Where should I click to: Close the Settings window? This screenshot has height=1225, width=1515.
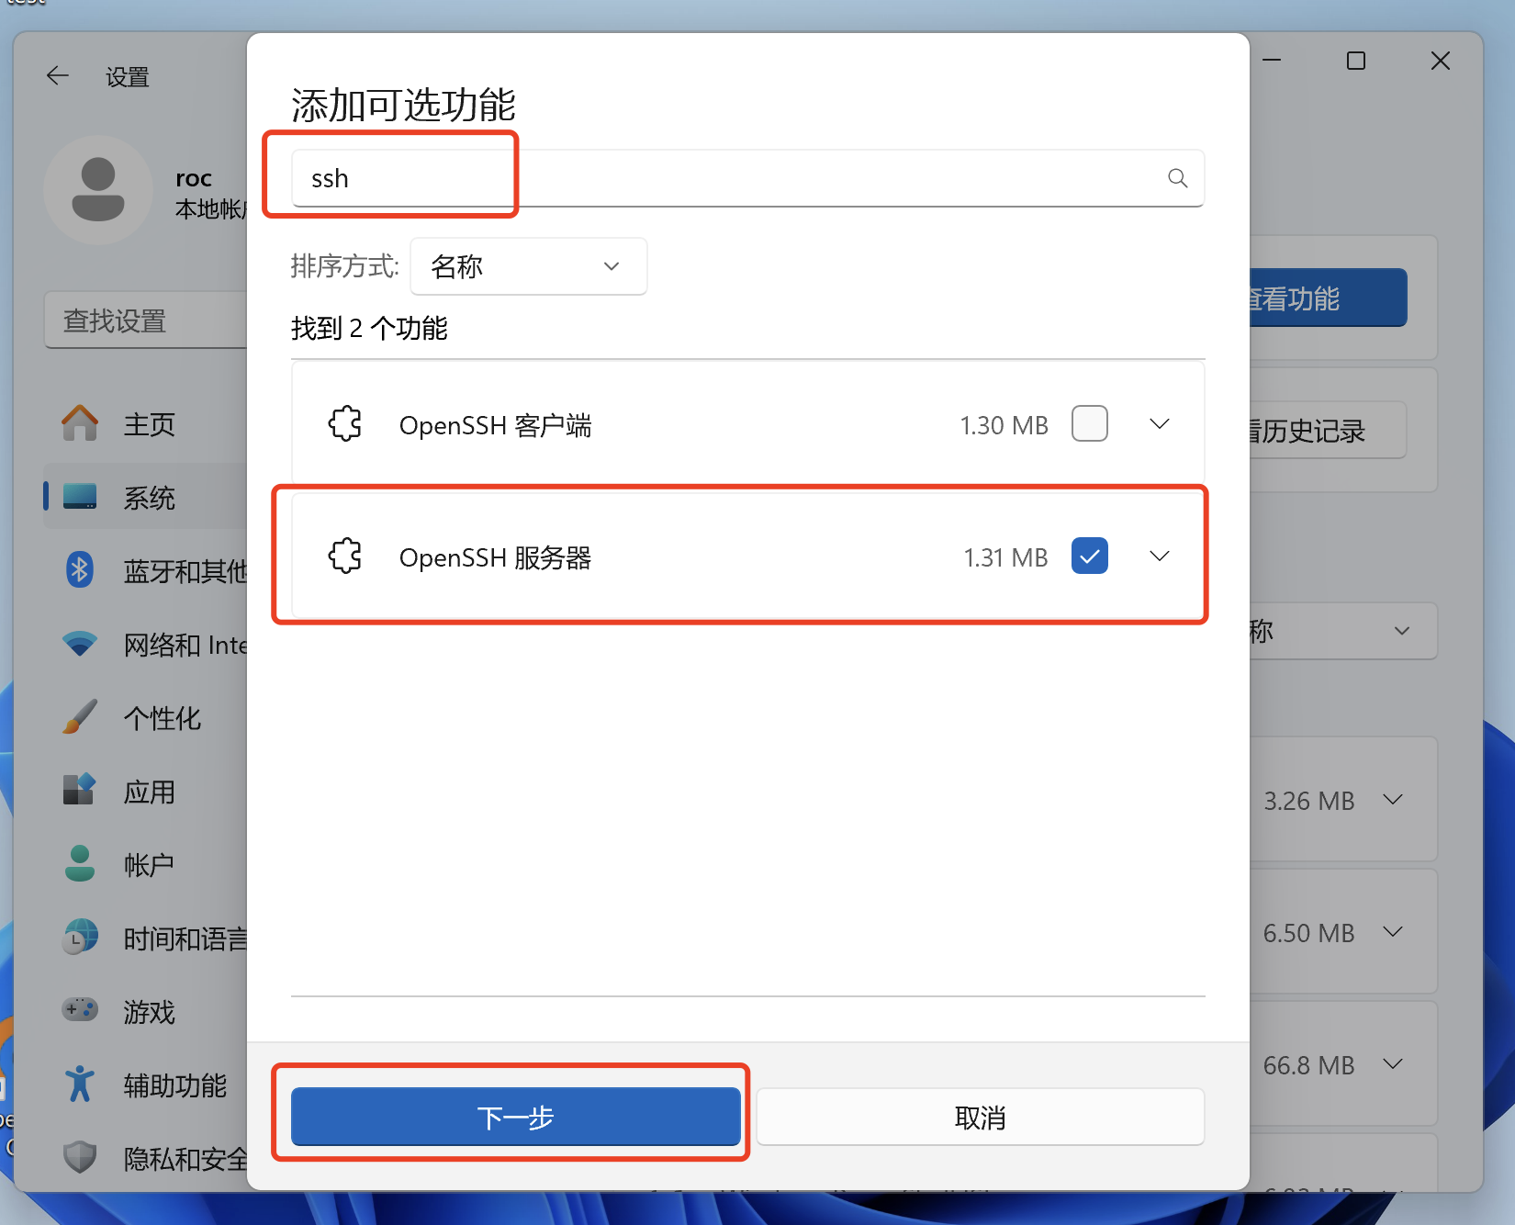1441,61
